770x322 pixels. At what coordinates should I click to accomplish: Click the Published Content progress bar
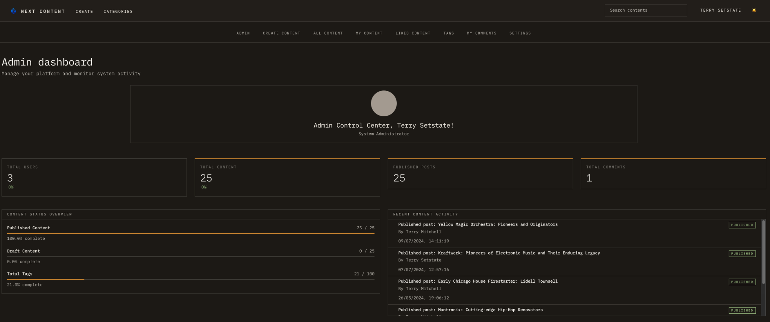pos(191,233)
